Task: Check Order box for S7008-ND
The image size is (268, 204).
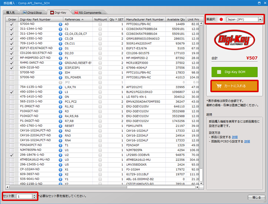Action: click(12, 73)
